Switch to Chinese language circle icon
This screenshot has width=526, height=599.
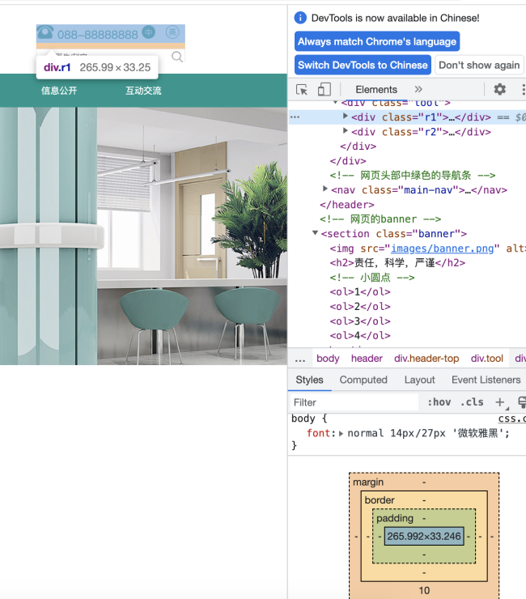tap(149, 32)
